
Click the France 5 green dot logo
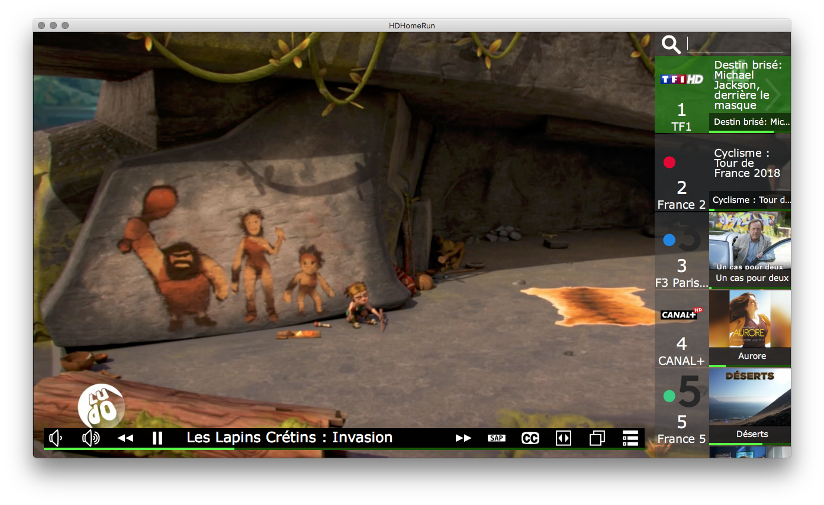pyautogui.click(x=669, y=396)
